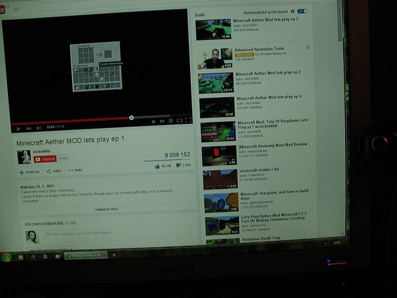Click thumbnail of Aether Mod ep 4 video
397x298 pixels.
217,107
